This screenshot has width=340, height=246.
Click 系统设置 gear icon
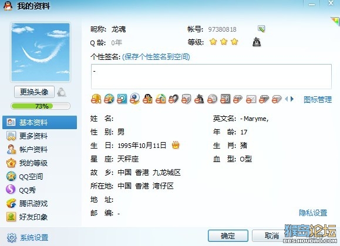point(12,238)
